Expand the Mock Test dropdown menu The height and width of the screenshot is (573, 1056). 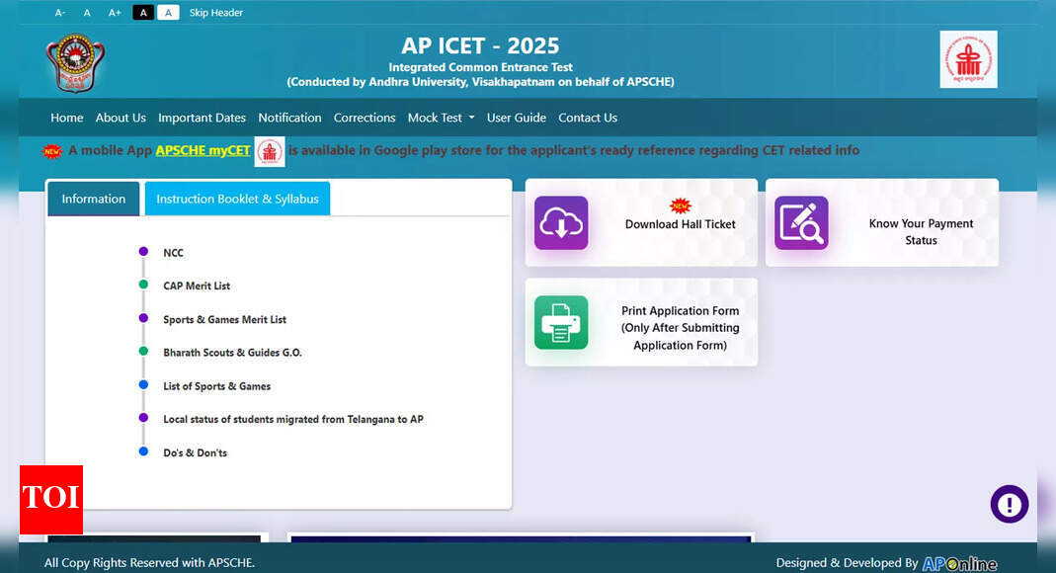441,118
